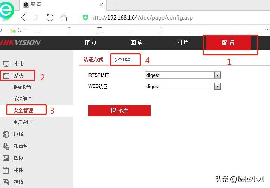The height and width of the screenshot is (188, 270).
Task: Open the 图片 picture tab
Action: click(182, 42)
